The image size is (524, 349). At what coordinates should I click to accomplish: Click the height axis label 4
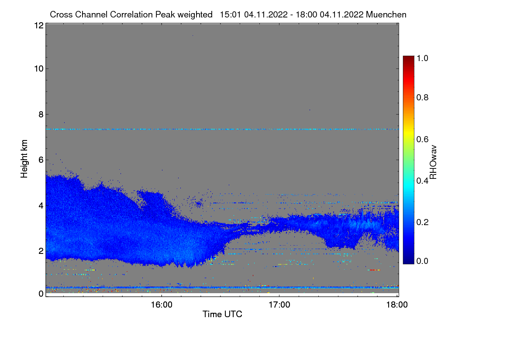[41, 205]
